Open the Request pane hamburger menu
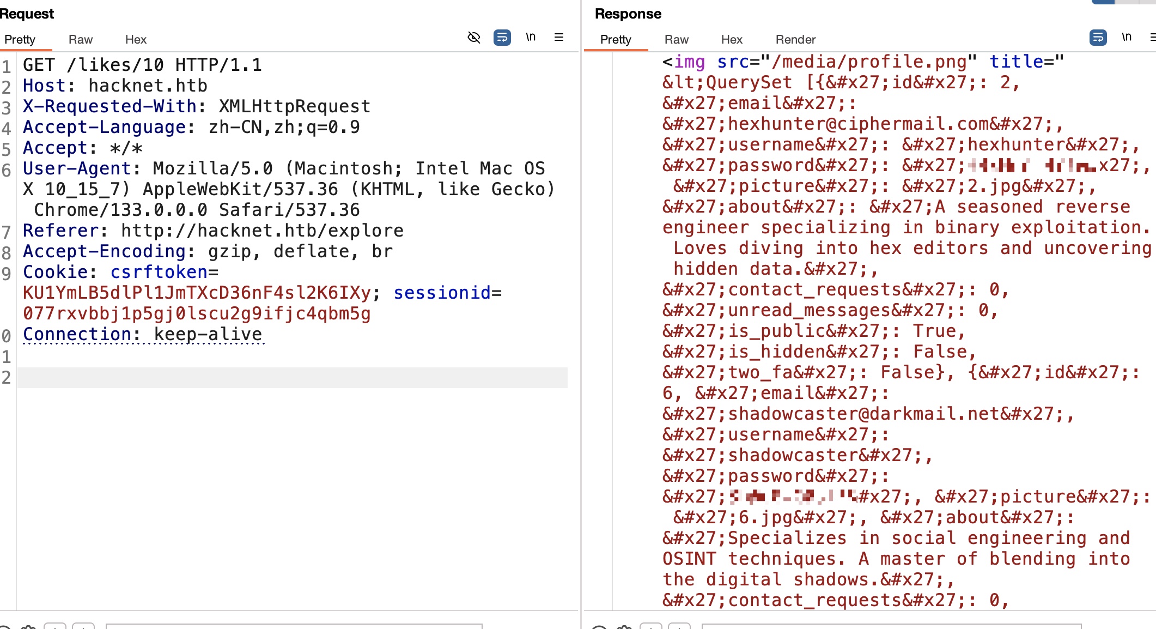The height and width of the screenshot is (629, 1156). (x=558, y=38)
